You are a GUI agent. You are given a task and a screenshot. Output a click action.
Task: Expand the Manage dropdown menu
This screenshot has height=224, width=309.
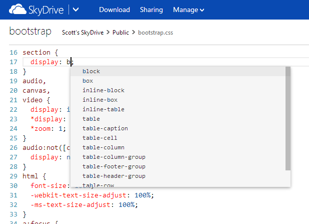(x=188, y=10)
